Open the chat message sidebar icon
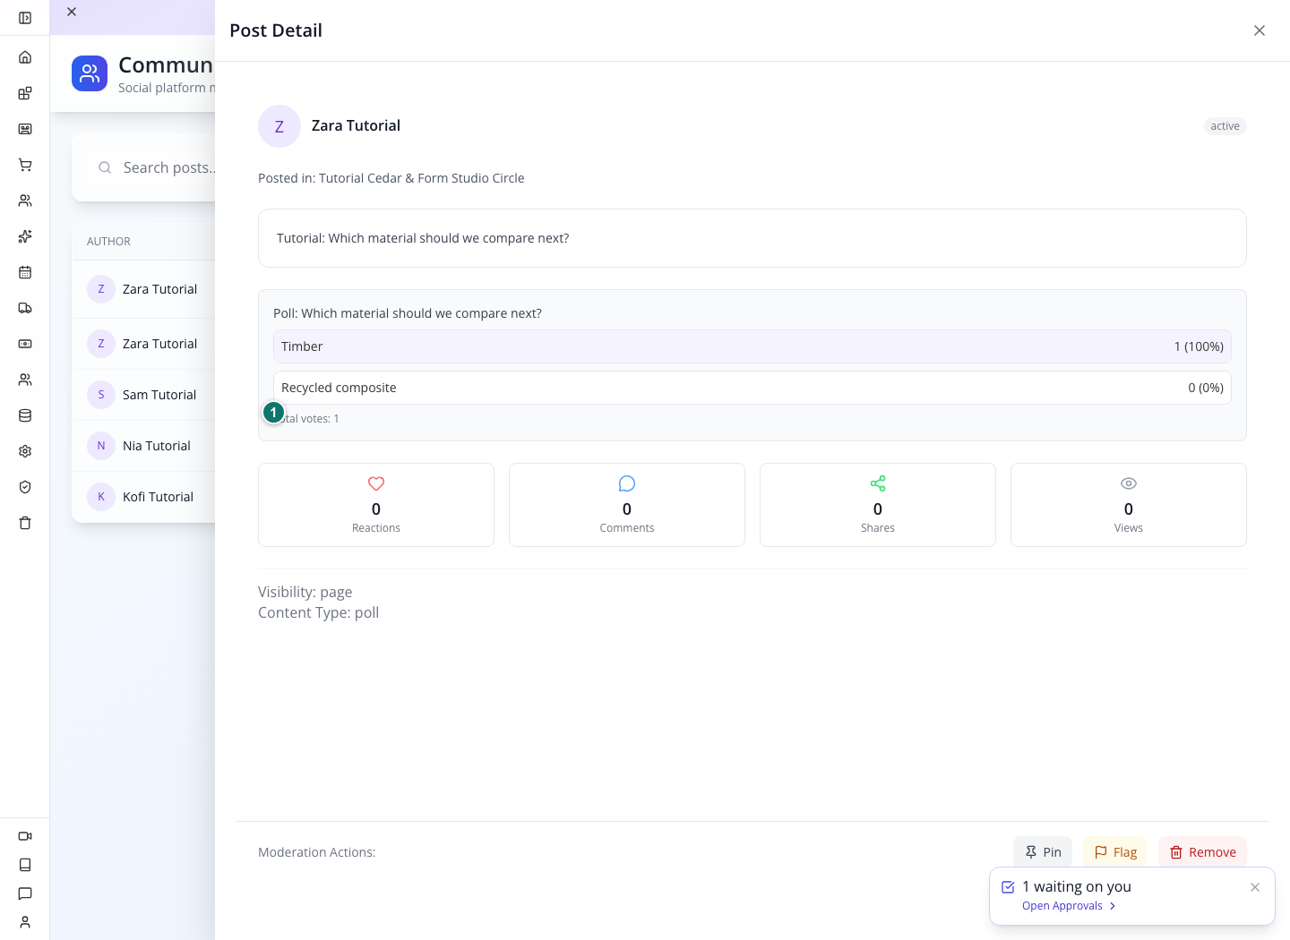This screenshot has width=1290, height=940. (25, 893)
